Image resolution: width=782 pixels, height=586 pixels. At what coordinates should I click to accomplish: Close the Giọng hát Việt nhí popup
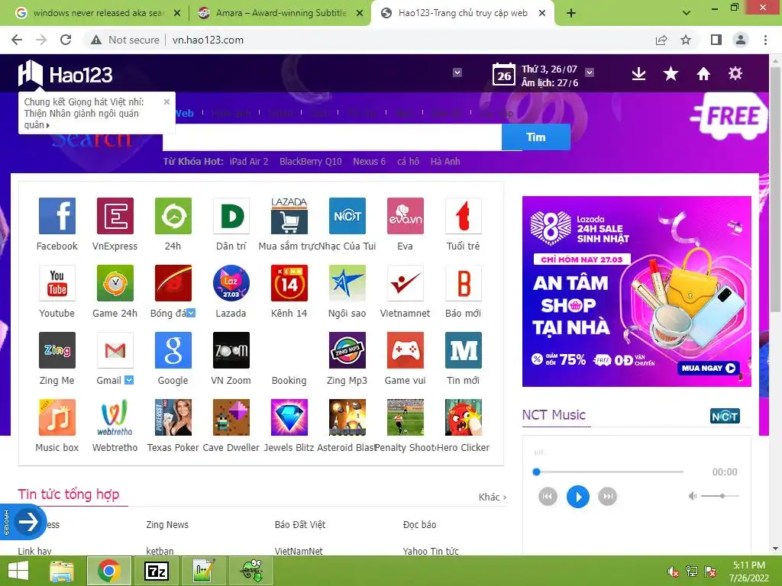[167, 101]
